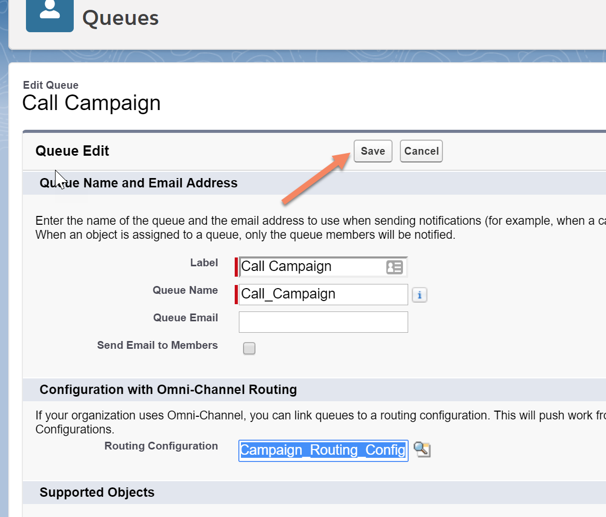Viewport: 606px width, 517px height.
Task: Click the Routing Configuration field label
Action: point(161,446)
